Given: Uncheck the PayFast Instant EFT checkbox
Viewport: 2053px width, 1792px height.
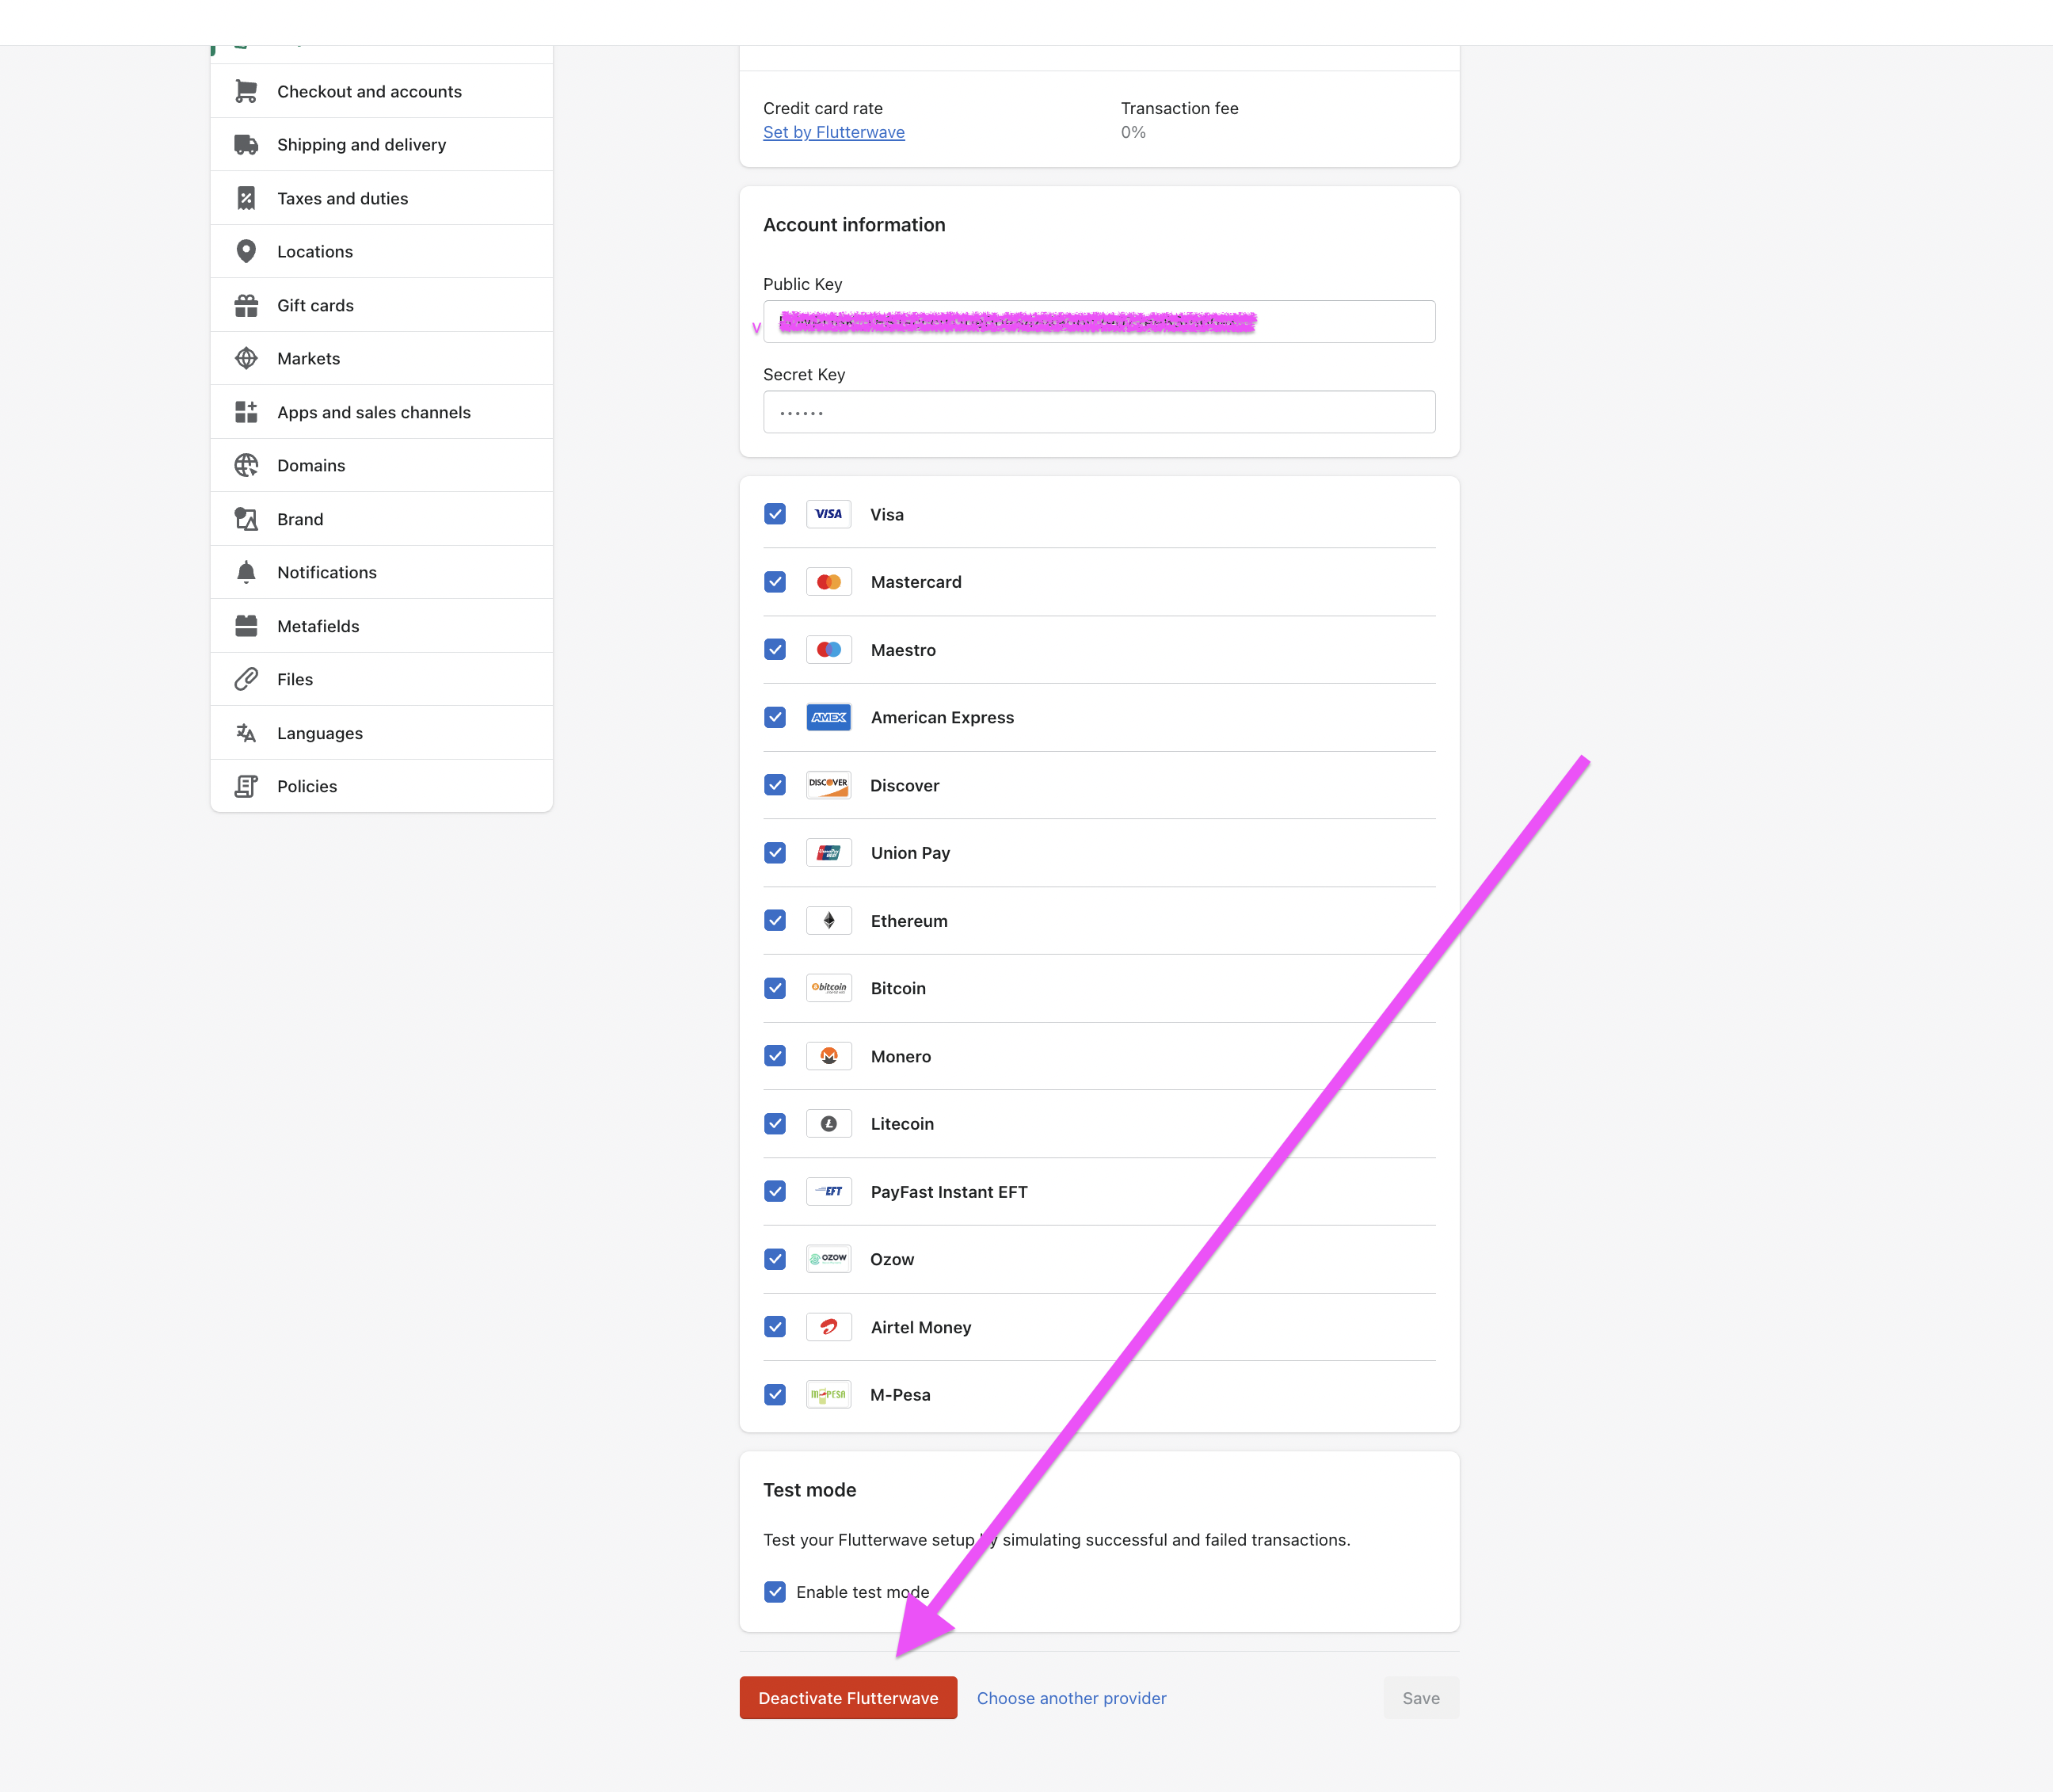Looking at the screenshot, I should click(x=775, y=1192).
